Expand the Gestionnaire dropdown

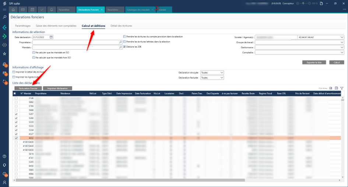342,47
